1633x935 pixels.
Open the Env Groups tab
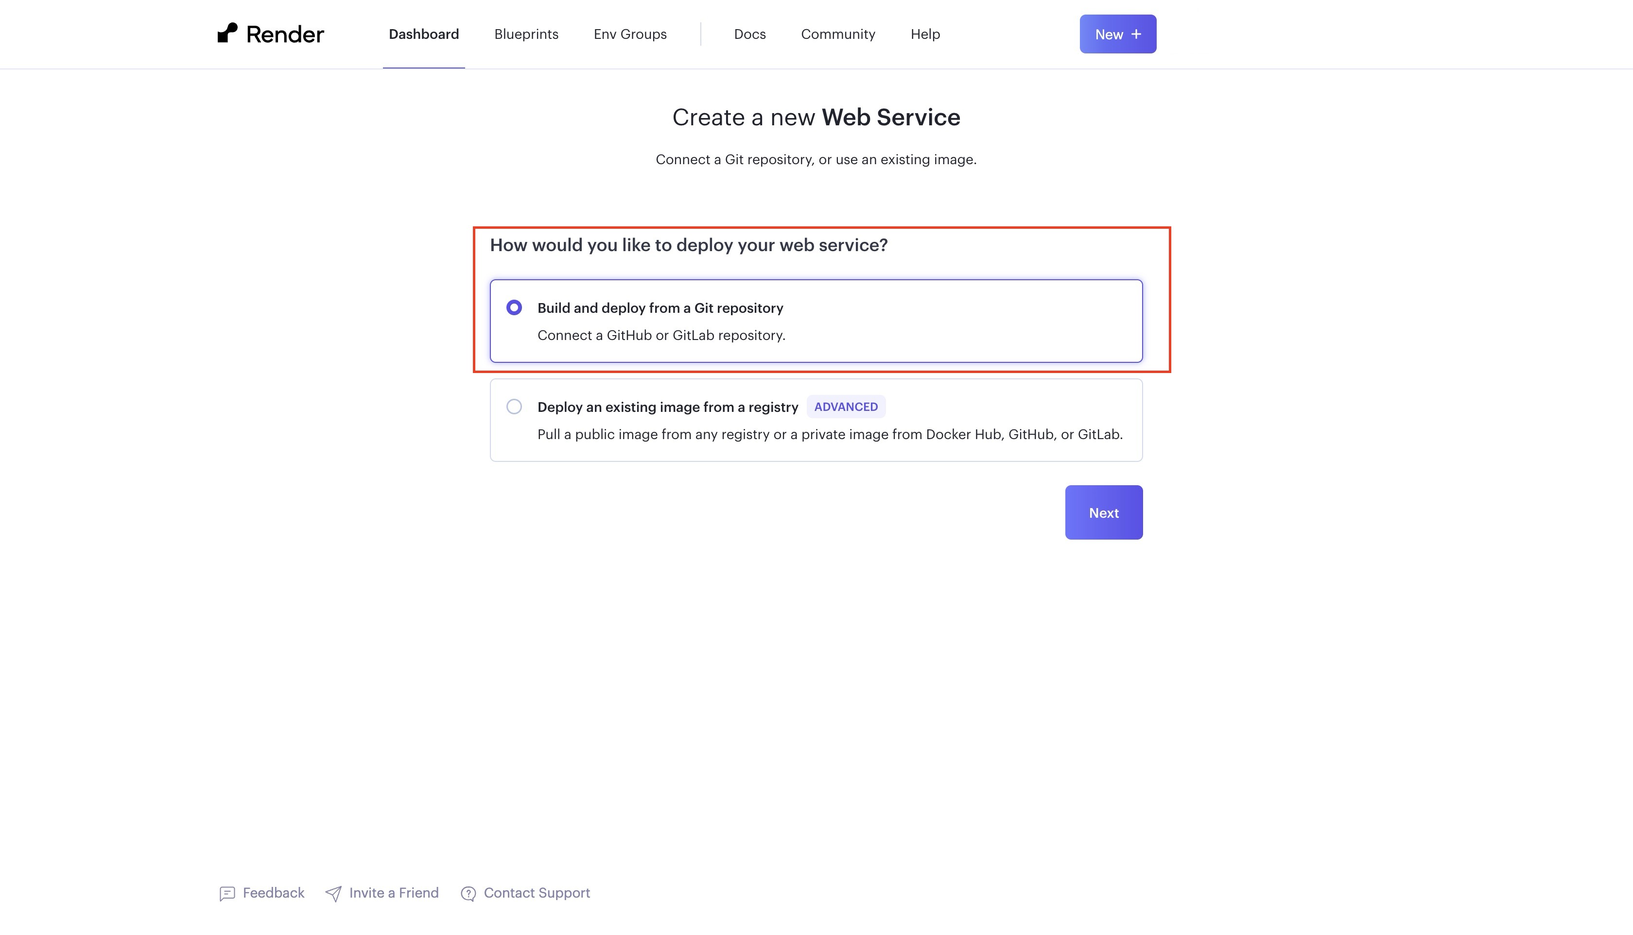[x=630, y=34]
